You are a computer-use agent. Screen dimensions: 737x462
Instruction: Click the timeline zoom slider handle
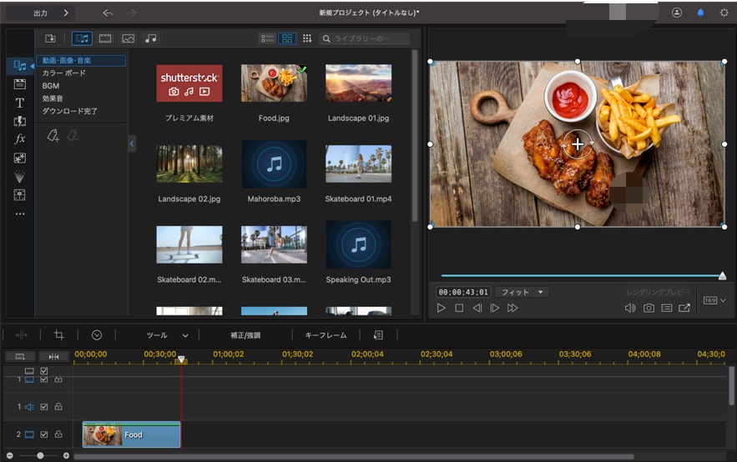[x=40, y=455]
